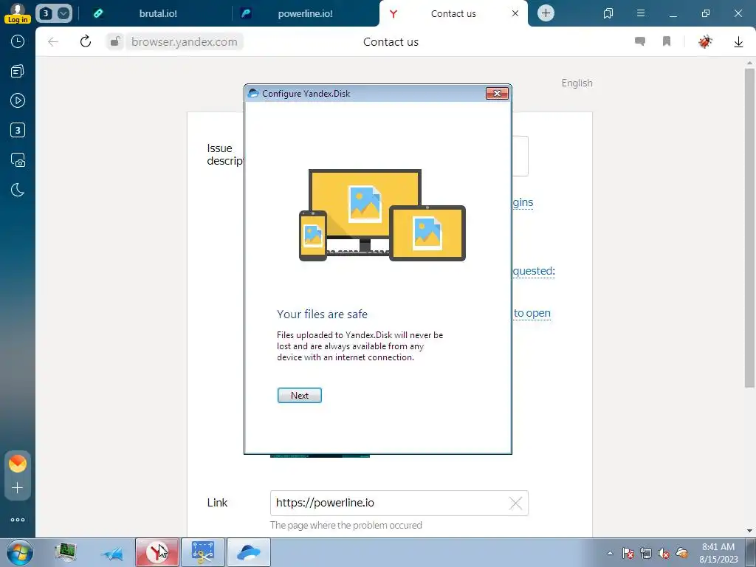Click Yandex Browser taskbar button
The width and height of the screenshot is (756, 567).
(x=157, y=552)
